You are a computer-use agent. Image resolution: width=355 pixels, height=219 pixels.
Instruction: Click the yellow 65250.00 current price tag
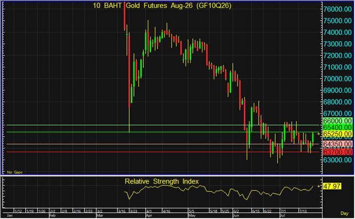pyautogui.click(x=337, y=134)
